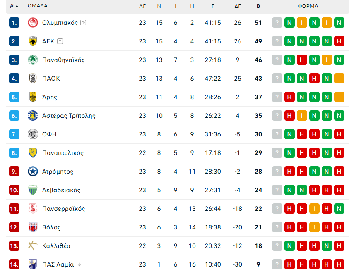The height and width of the screenshot is (274, 349).
Task: Click relegation arrow icon beside ΠΑΣ Λαμία
Action: 79,264
